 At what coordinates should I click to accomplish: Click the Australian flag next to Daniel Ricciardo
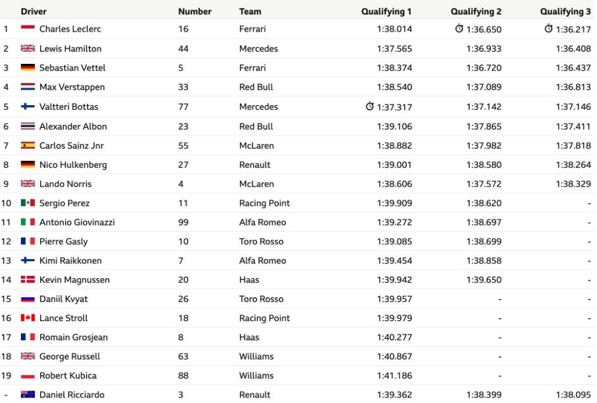click(28, 394)
